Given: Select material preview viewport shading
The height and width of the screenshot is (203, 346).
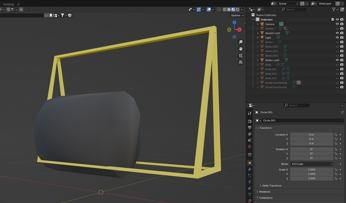Looking at the screenshot, I should click(x=233, y=10).
